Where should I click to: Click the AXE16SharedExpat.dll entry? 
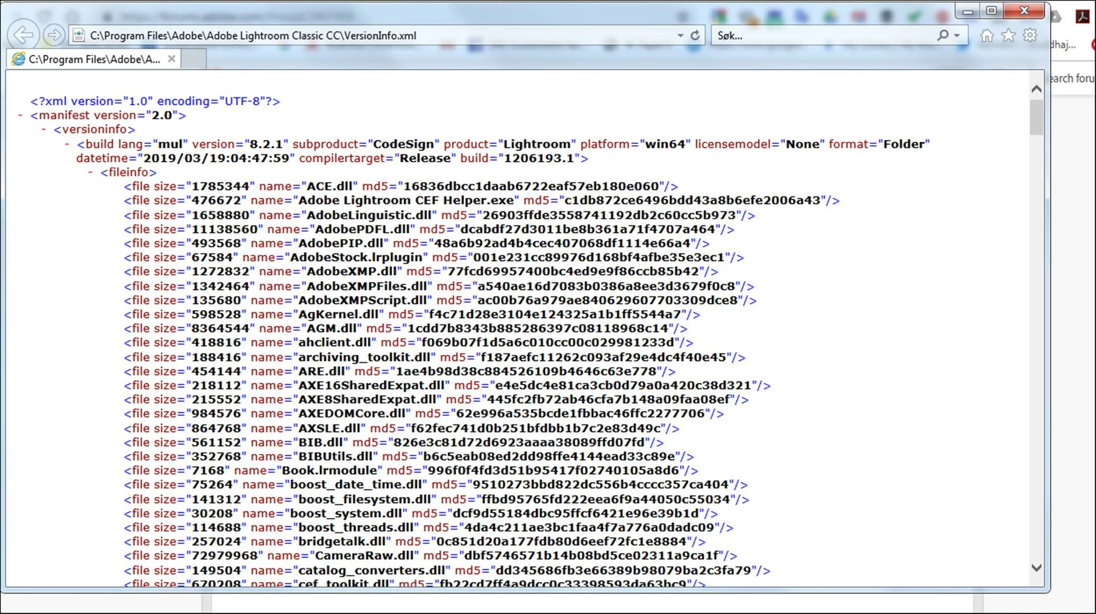coord(448,386)
